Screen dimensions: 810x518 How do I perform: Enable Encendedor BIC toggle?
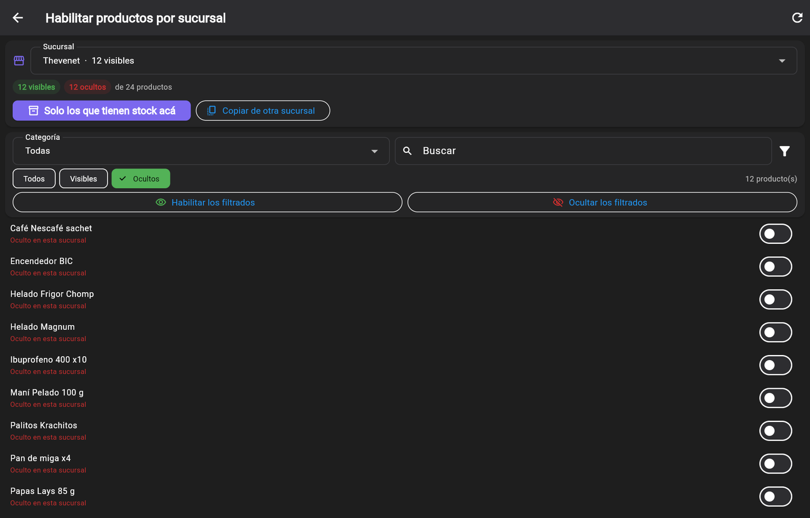[776, 267]
